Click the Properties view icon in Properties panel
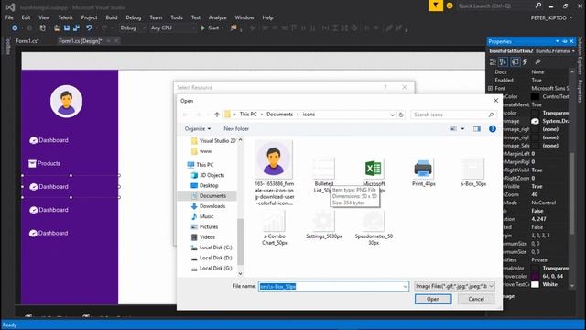The height and width of the screenshot is (330, 586). tap(515, 61)
